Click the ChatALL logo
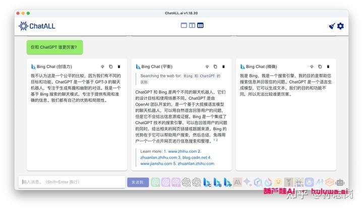The height and width of the screenshot is (209, 363). point(37,26)
